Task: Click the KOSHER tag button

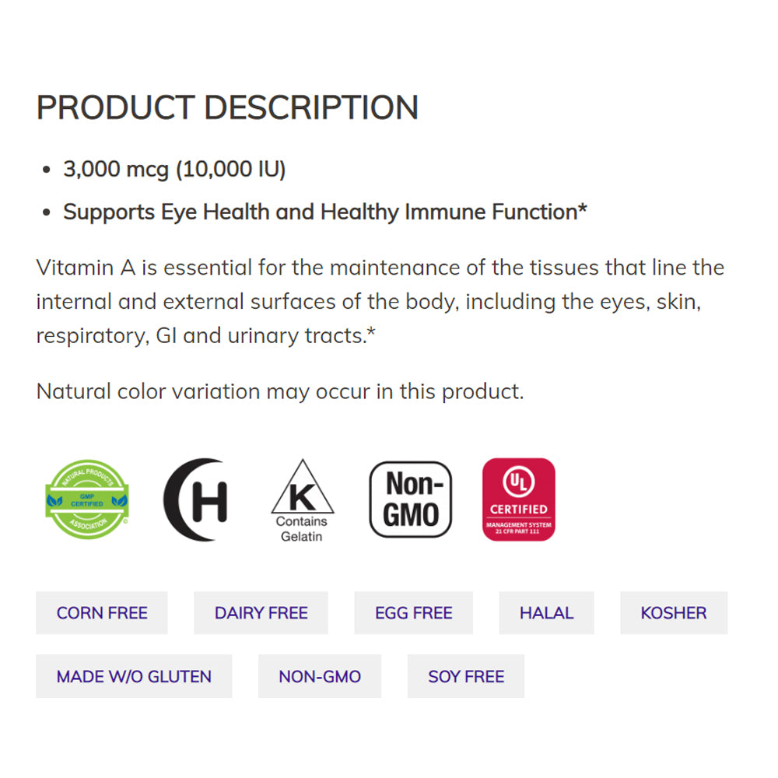Action: pyautogui.click(x=674, y=613)
